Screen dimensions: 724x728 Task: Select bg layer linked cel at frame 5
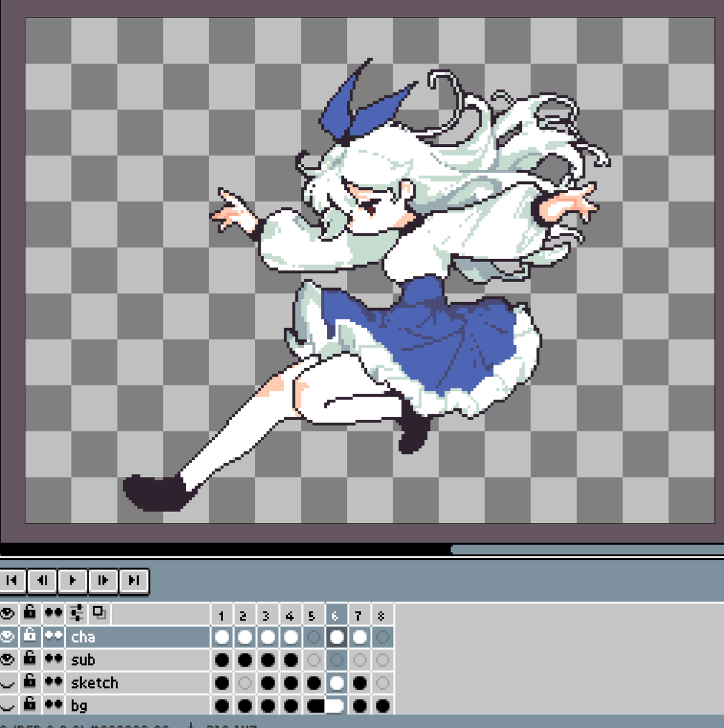[313, 706]
